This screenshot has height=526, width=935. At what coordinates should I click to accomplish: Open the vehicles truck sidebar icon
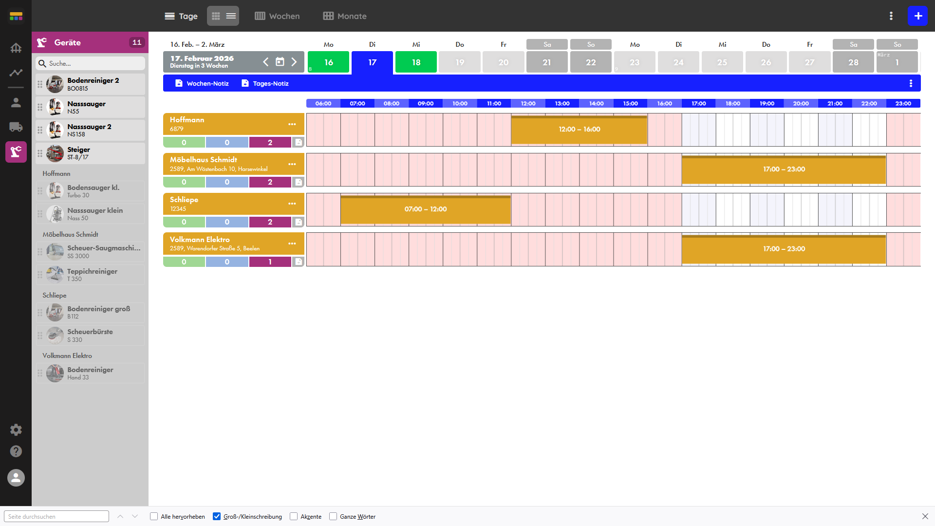click(x=16, y=127)
